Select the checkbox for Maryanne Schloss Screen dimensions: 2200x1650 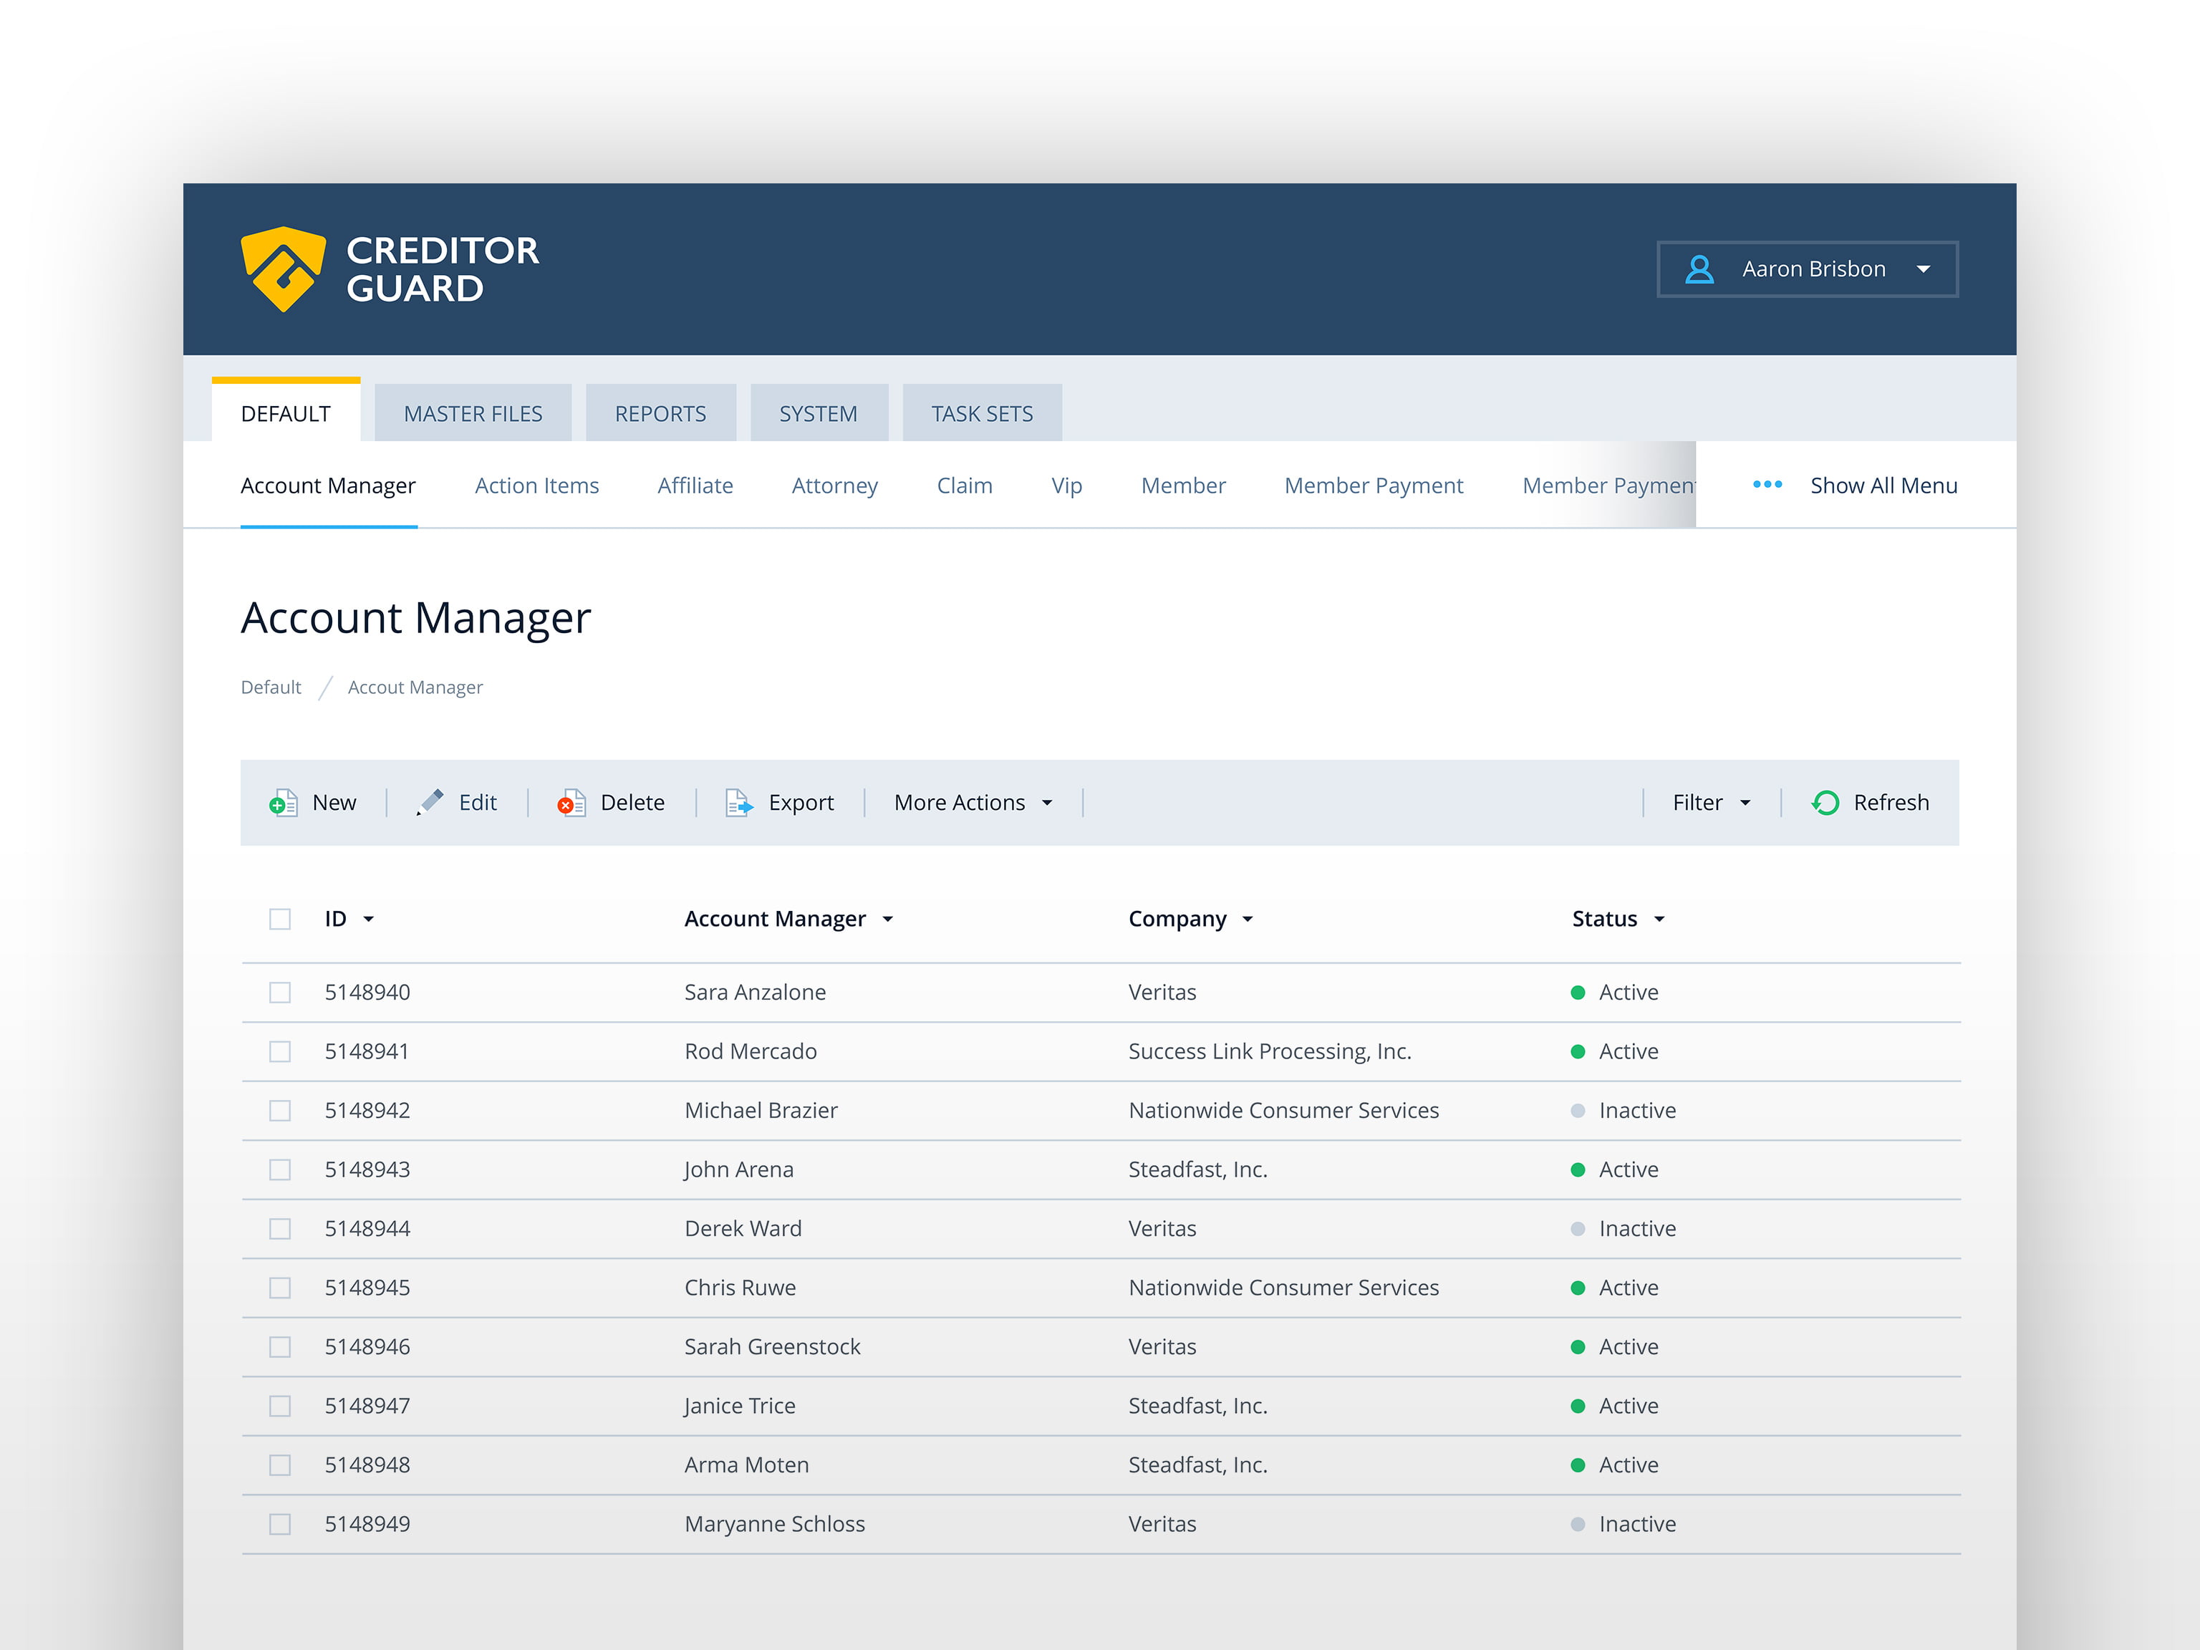point(281,1525)
